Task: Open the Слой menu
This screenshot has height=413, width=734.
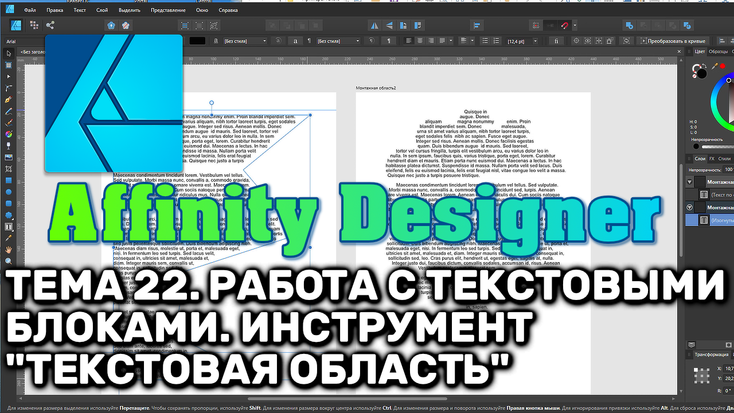Action: pos(102,10)
